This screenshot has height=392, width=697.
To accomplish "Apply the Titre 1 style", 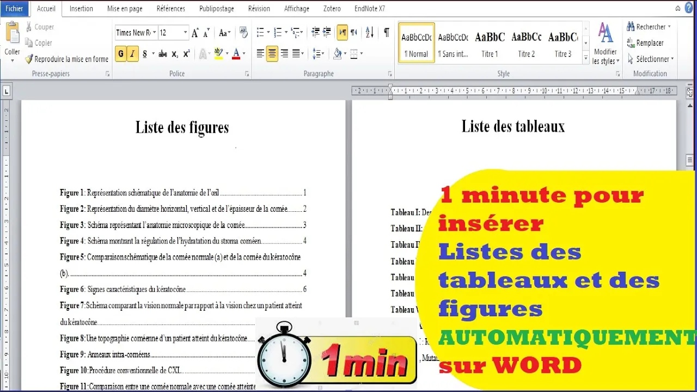I will [x=490, y=43].
